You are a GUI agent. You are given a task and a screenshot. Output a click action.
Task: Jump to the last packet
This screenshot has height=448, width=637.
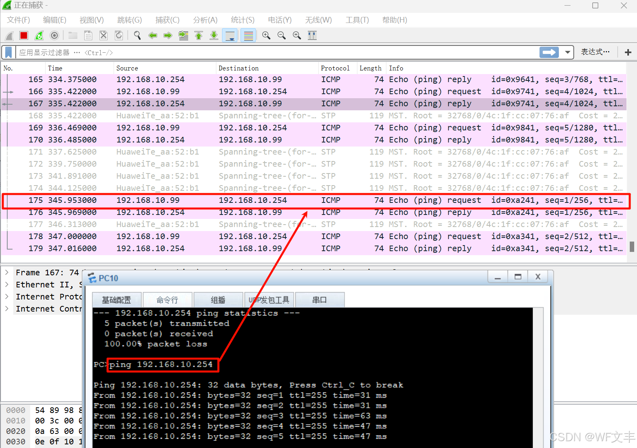[214, 36]
